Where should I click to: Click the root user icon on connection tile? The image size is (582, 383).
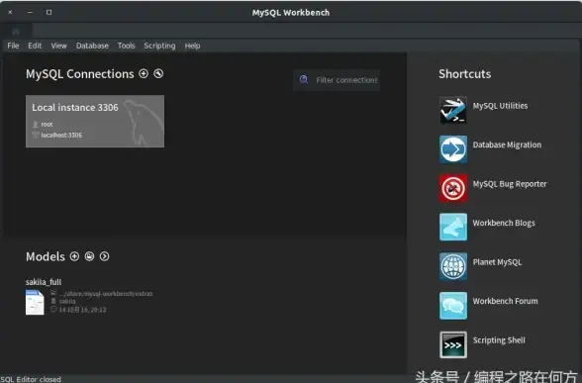pos(36,125)
